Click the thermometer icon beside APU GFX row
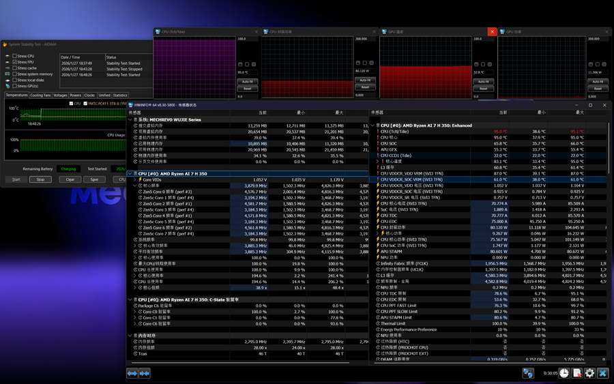 (378, 149)
